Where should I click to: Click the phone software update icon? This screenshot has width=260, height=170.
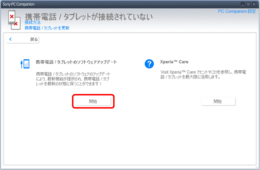pos(25,64)
